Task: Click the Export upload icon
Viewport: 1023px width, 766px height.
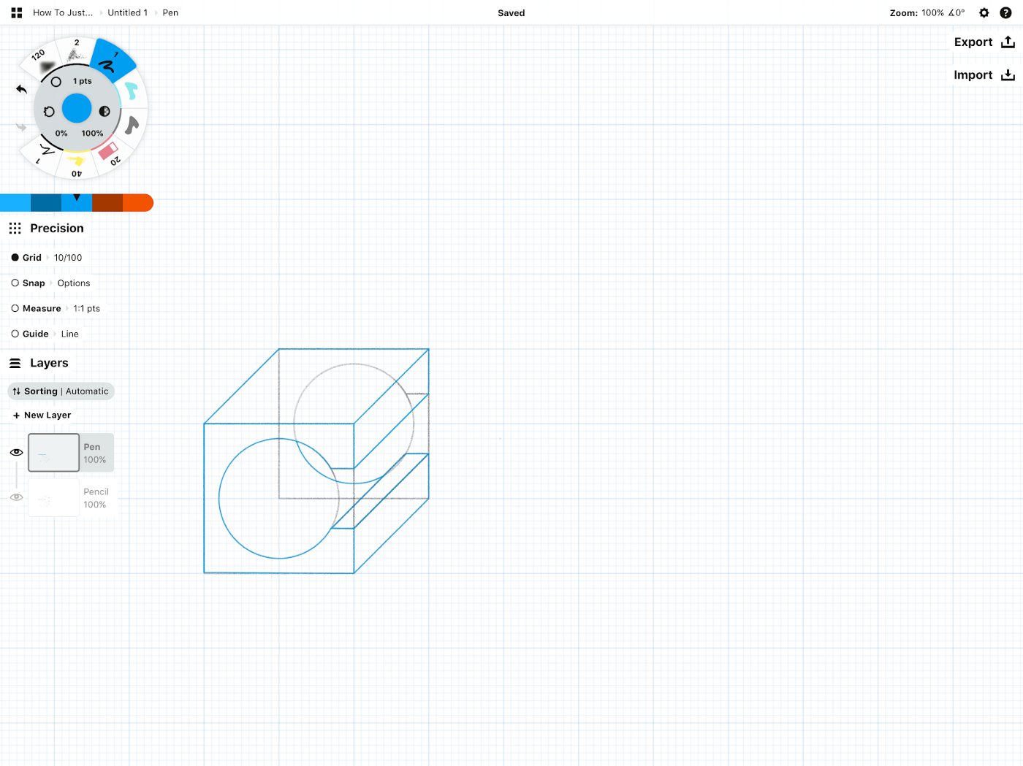Action: coord(1008,42)
